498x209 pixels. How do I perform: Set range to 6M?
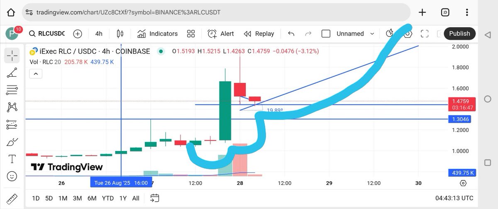(x=91, y=198)
